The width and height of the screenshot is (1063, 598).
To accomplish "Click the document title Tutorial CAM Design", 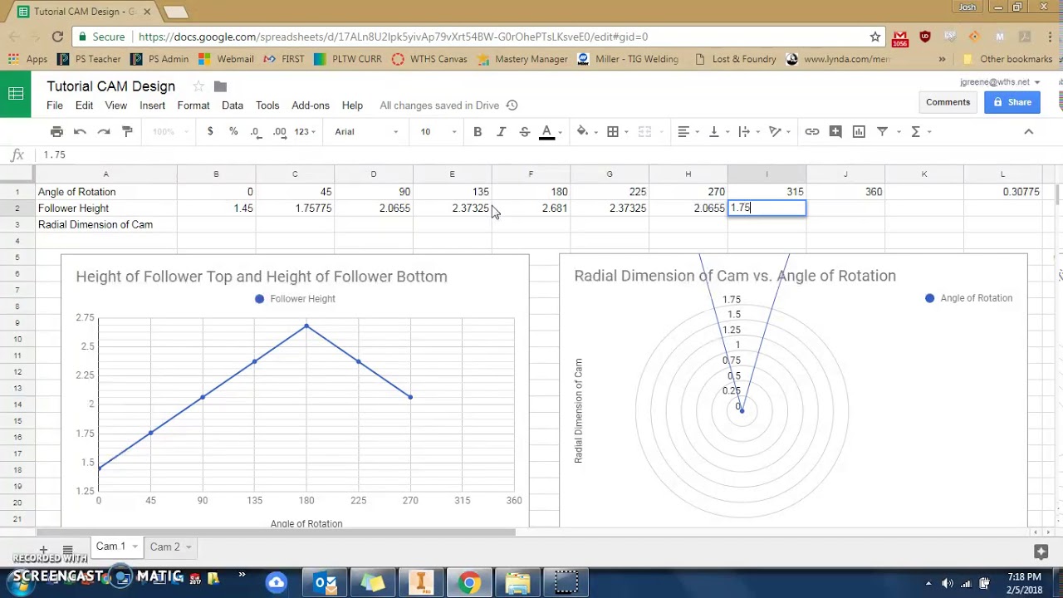I will click(110, 86).
